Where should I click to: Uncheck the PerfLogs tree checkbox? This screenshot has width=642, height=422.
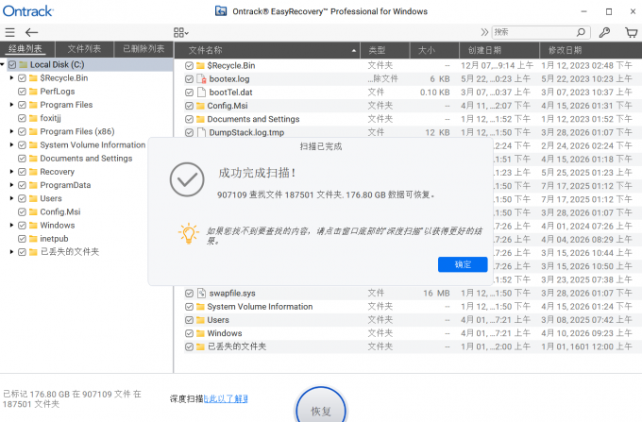22,92
